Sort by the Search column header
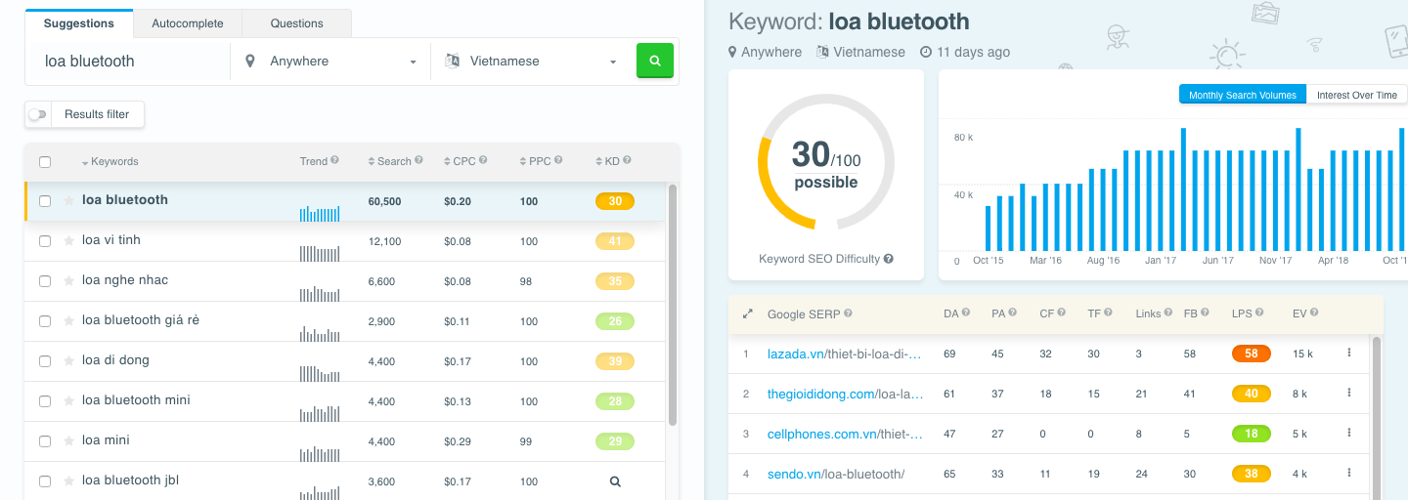The image size is (1408, 500). [x=389, y=161]
